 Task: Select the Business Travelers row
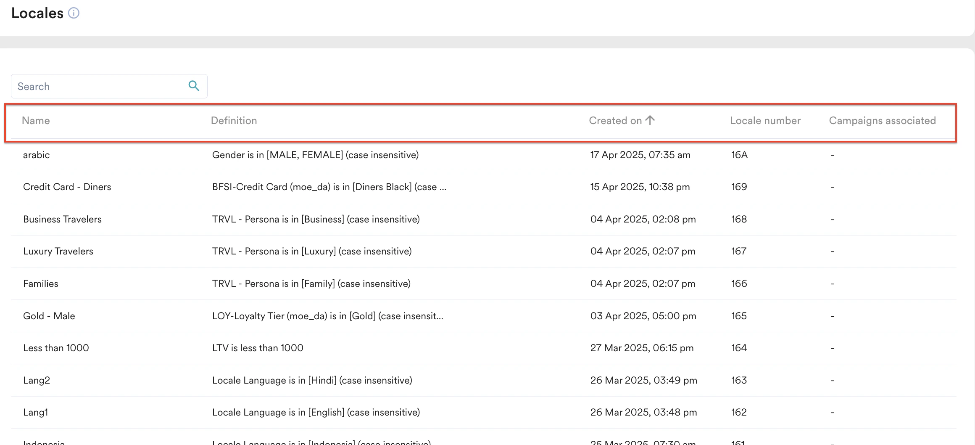click(62, 219)
